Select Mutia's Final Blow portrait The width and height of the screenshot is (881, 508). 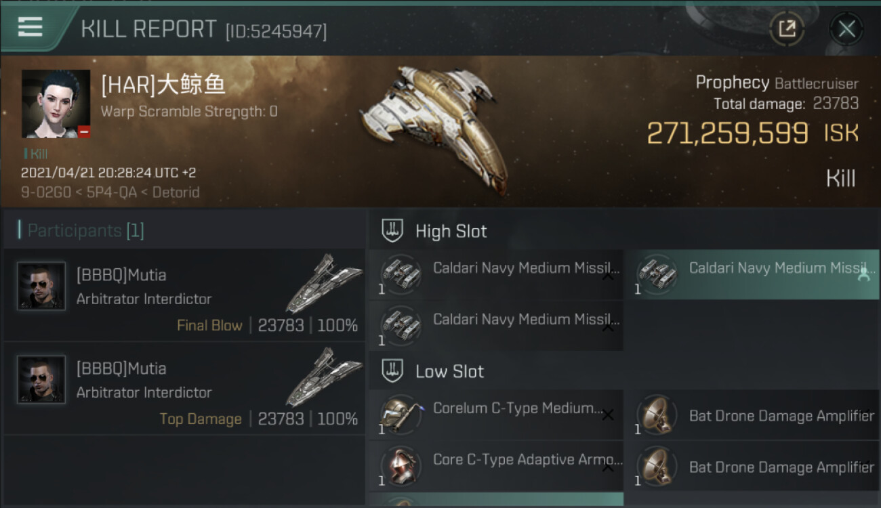point(41,286)
